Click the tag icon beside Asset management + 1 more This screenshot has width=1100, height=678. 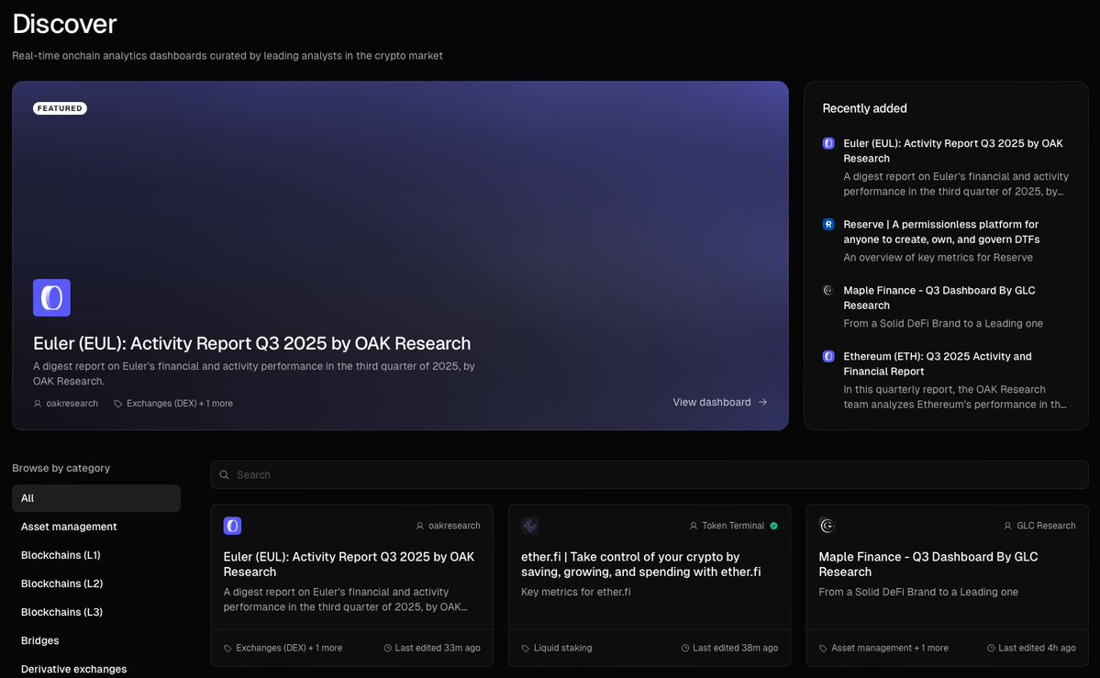[823, 649]
